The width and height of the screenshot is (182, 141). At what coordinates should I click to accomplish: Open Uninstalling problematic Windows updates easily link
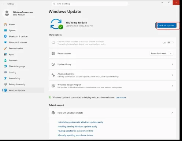click(80, 122)
